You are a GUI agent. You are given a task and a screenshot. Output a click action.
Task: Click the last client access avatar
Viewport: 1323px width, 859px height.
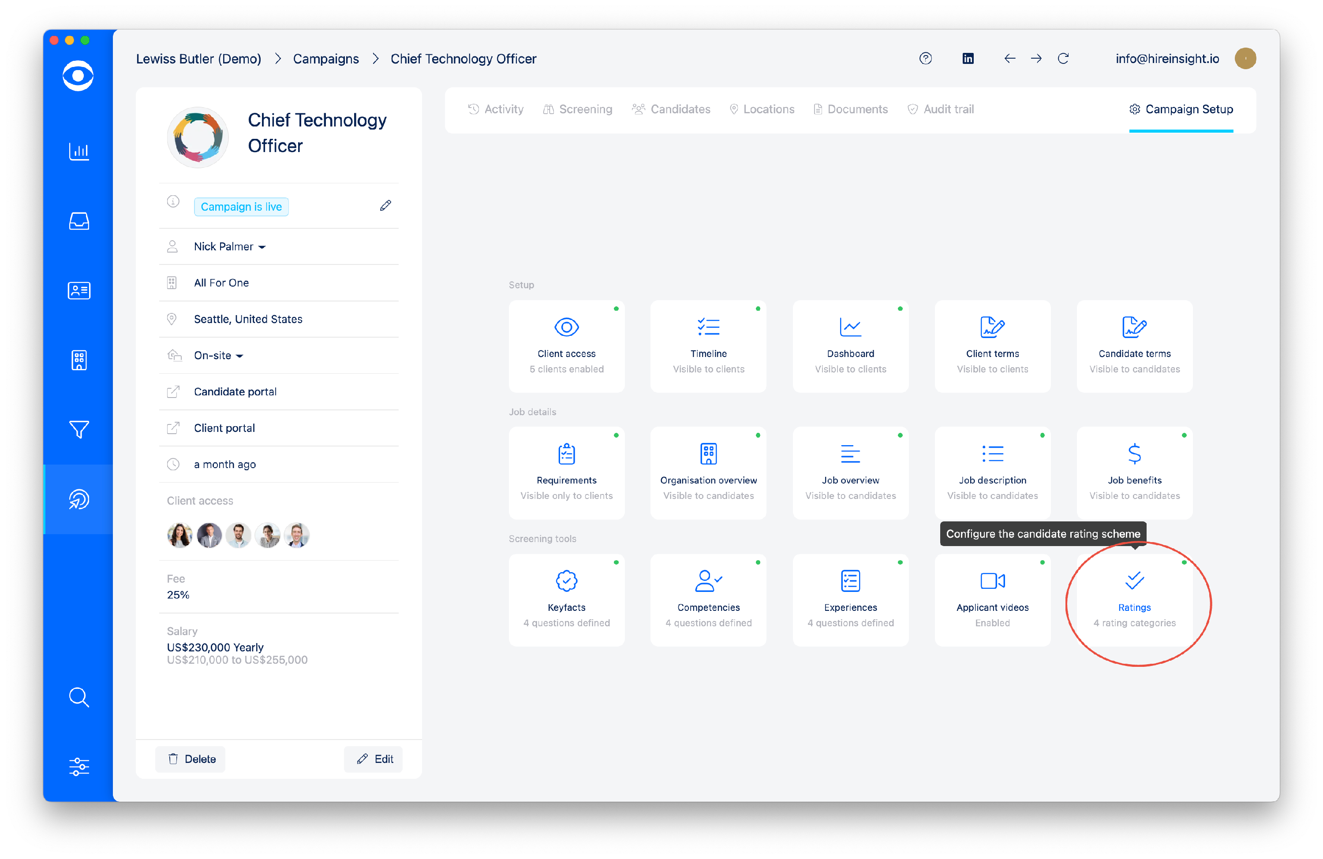[x=296, y=535]
